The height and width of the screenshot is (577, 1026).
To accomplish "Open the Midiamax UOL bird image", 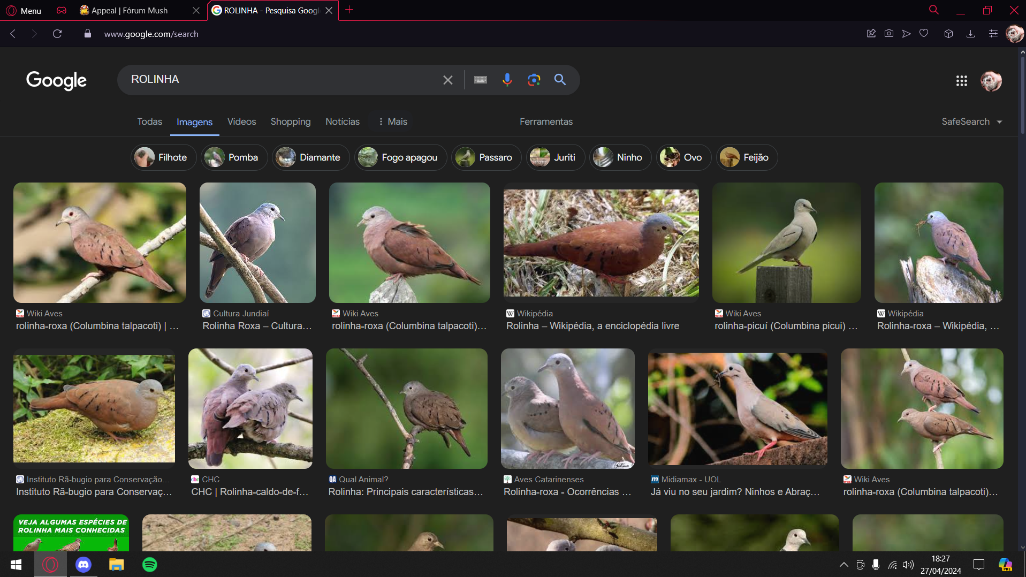I will point(738,408).
